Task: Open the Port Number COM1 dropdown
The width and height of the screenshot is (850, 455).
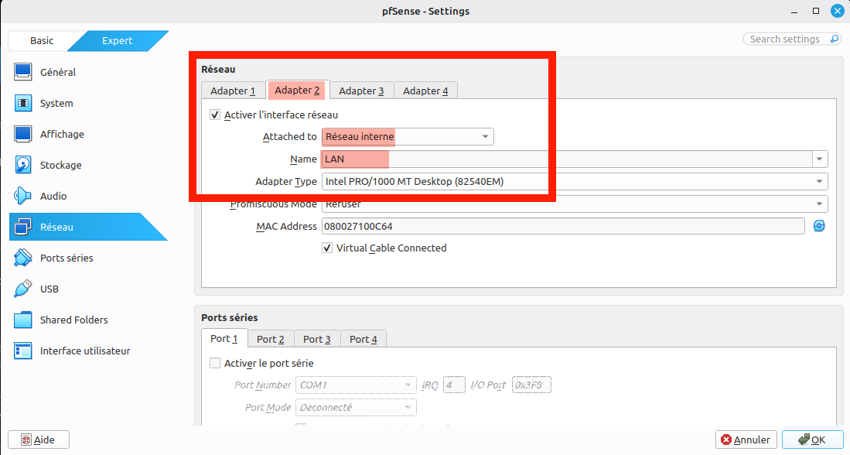Action: pyautogui.click(x=356, y=385)
